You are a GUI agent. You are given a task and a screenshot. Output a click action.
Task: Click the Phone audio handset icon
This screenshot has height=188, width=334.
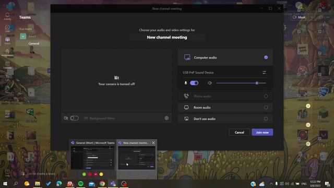[x=186, y=96]
